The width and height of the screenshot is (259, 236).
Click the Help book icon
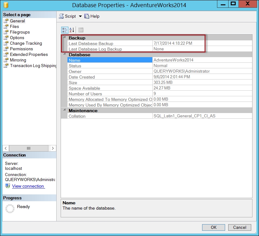(87, 16)
